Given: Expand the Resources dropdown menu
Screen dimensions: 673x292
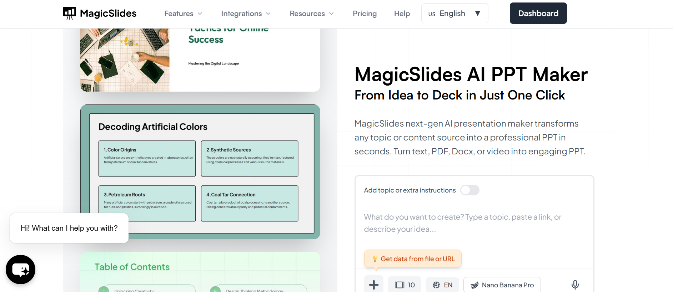Looking at the screenshot, I should 312,14.
